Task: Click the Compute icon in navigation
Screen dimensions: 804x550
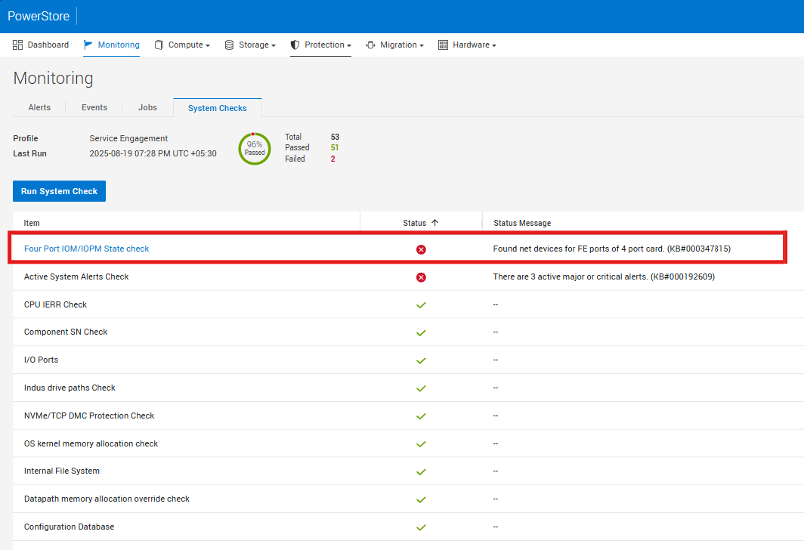Action: tap(159, 45)
